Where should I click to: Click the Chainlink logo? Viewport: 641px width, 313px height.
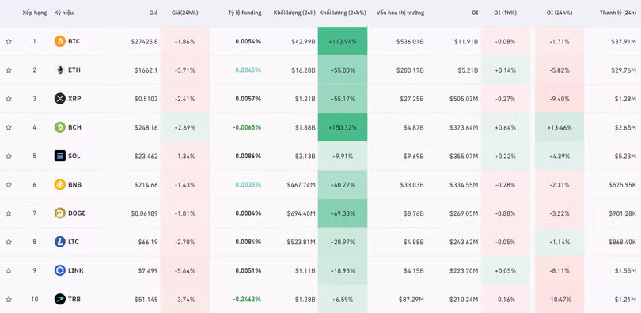click(x=59, y=270)
